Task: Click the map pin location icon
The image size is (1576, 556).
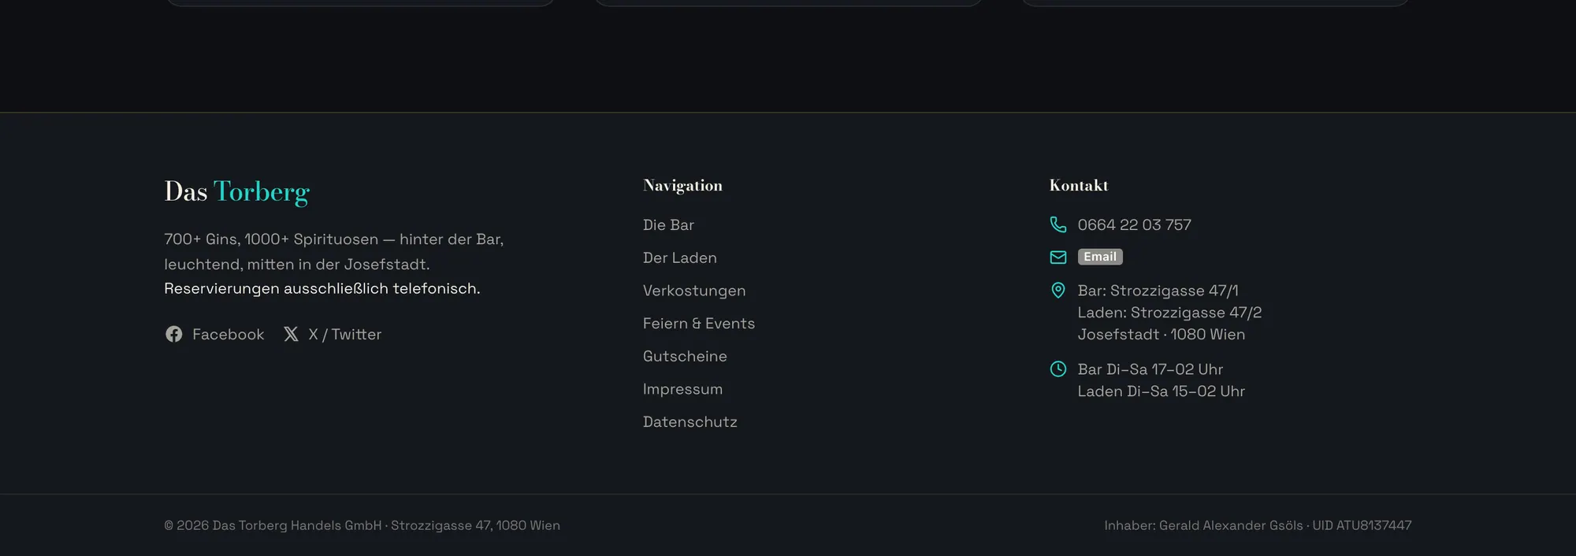Action: (x=1058, y=291)
